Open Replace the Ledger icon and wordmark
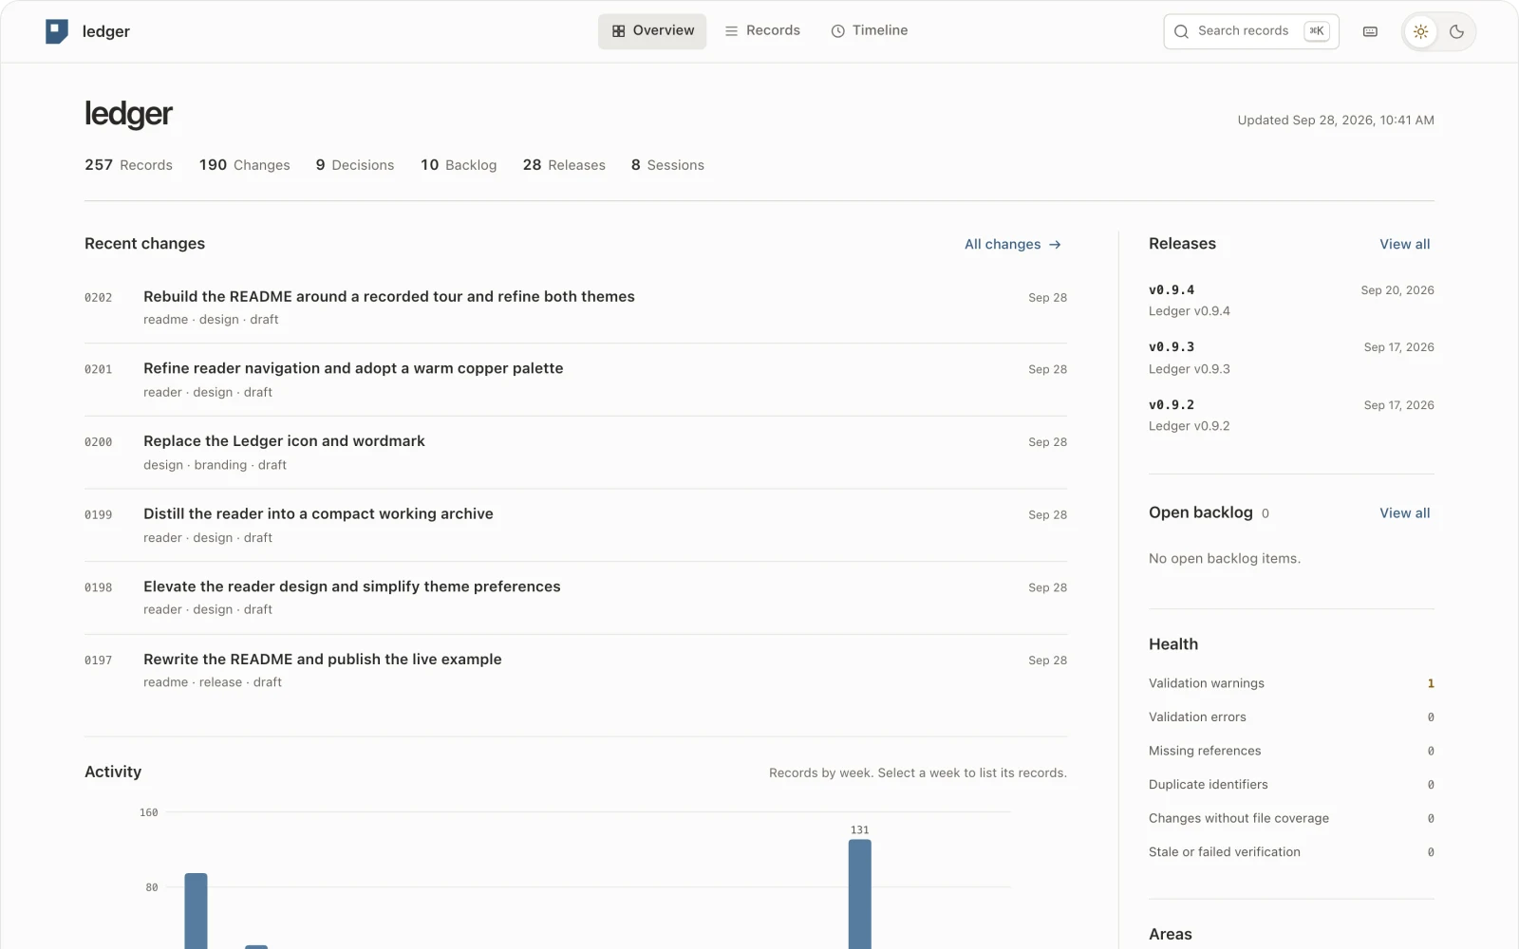Image resolution: width=1519 pixels, height=949 pixels. 575,453
